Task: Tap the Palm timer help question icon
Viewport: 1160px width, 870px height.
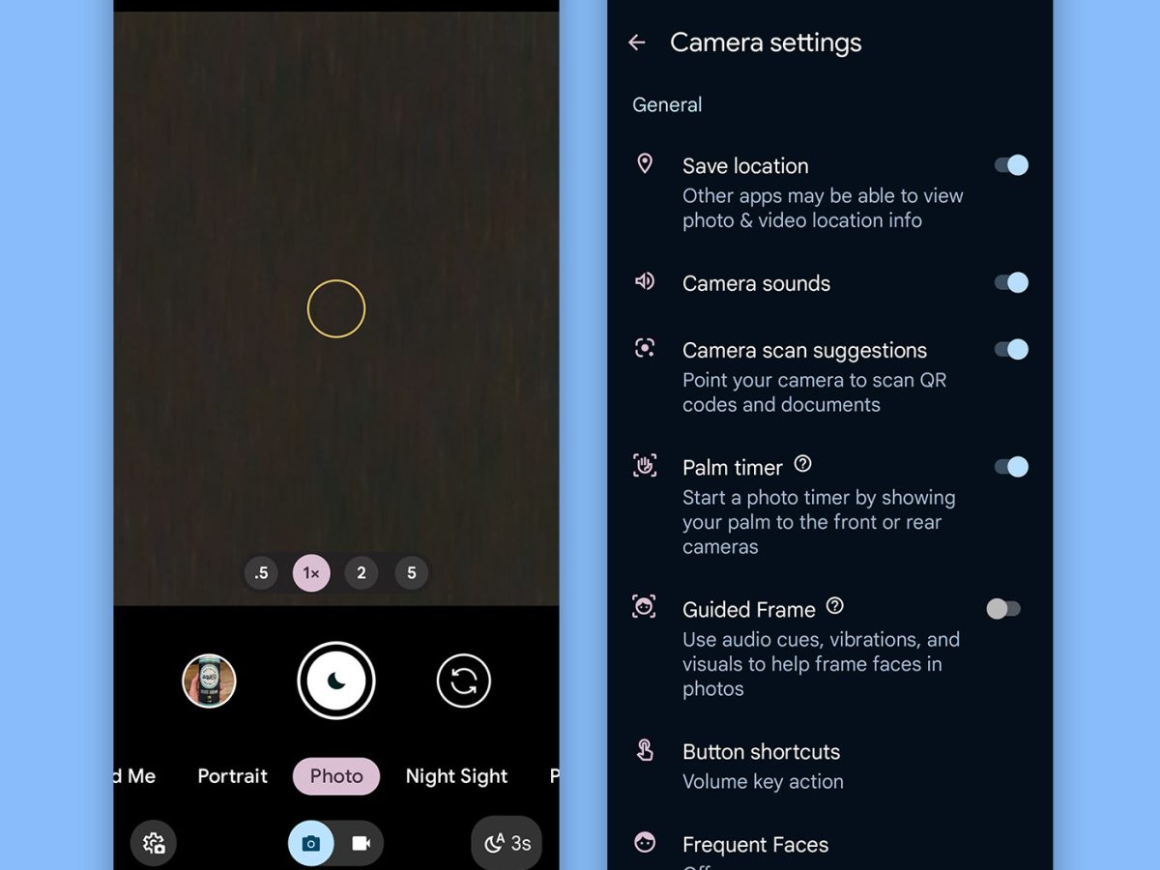Action: (802, 464)
